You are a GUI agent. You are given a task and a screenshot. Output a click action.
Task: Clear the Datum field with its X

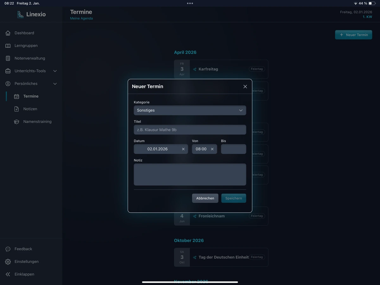183,149
